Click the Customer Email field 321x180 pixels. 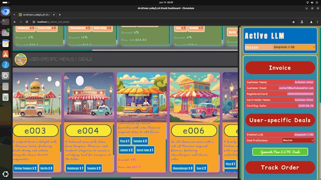(280, 88)
